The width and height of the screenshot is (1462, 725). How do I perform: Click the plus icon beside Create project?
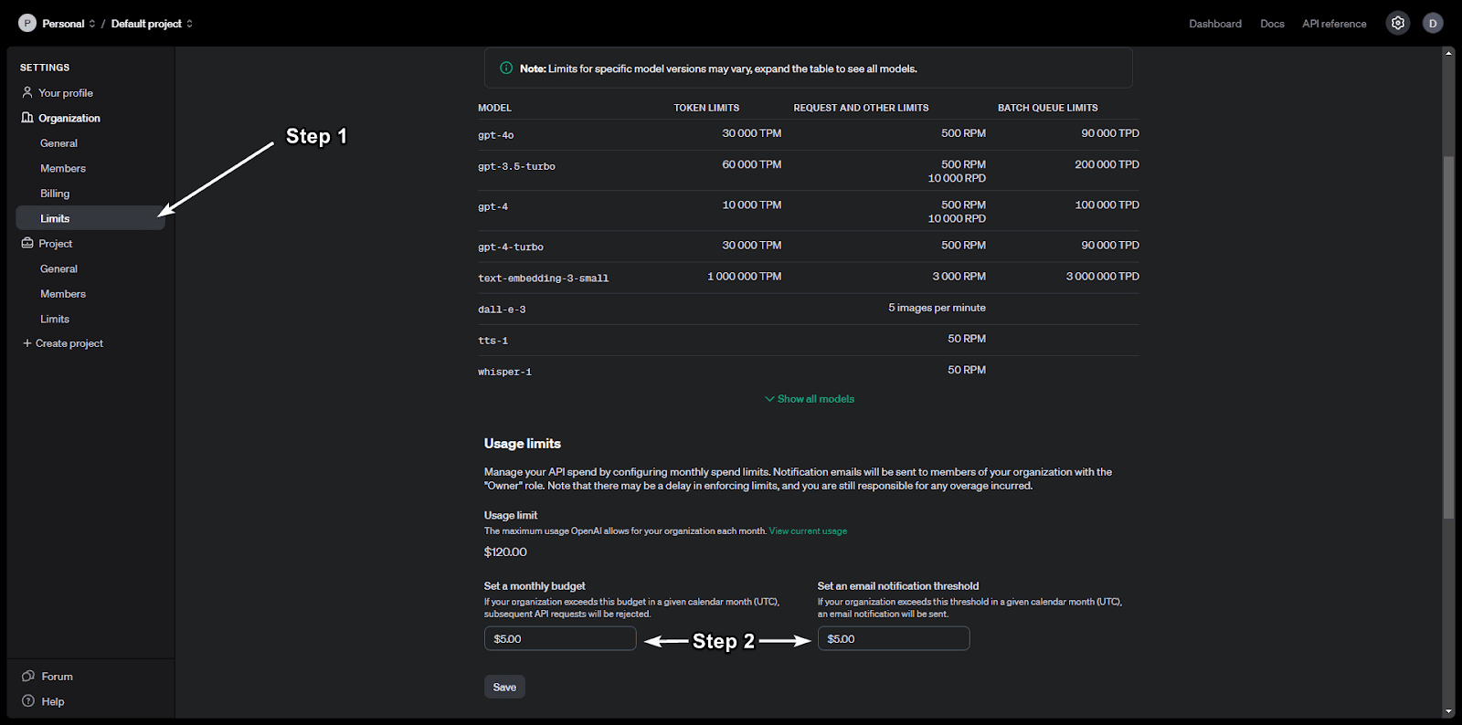[27, 343]
